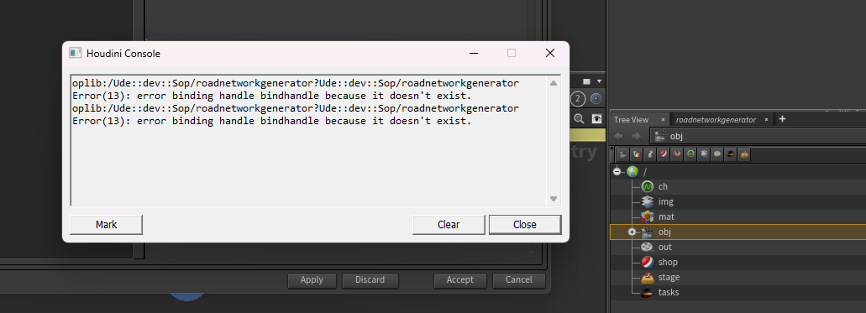Toggle the VOP filter icon
Viewport: 866px width, 313px height.
(677, 154)
